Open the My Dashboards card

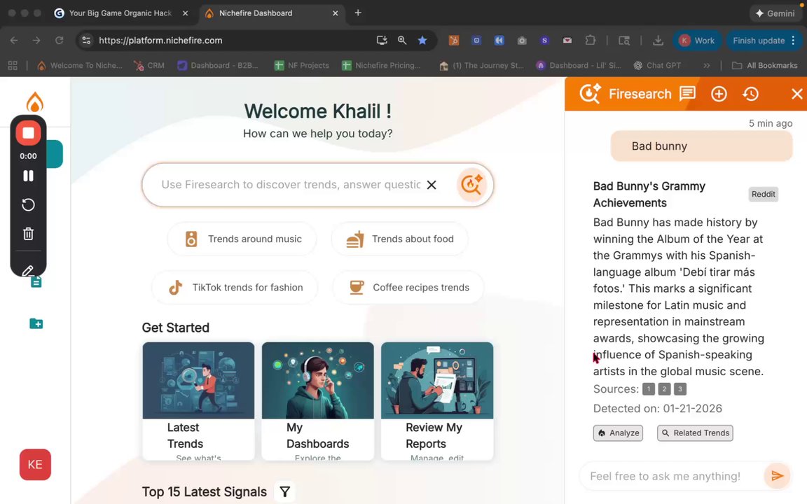coord(318,401)
